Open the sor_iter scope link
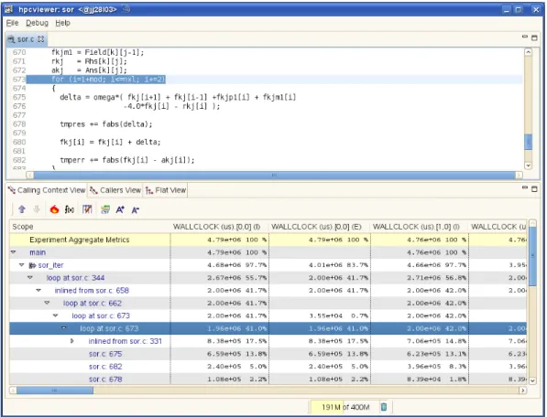The image size is (547, 417). coord(51,265)
